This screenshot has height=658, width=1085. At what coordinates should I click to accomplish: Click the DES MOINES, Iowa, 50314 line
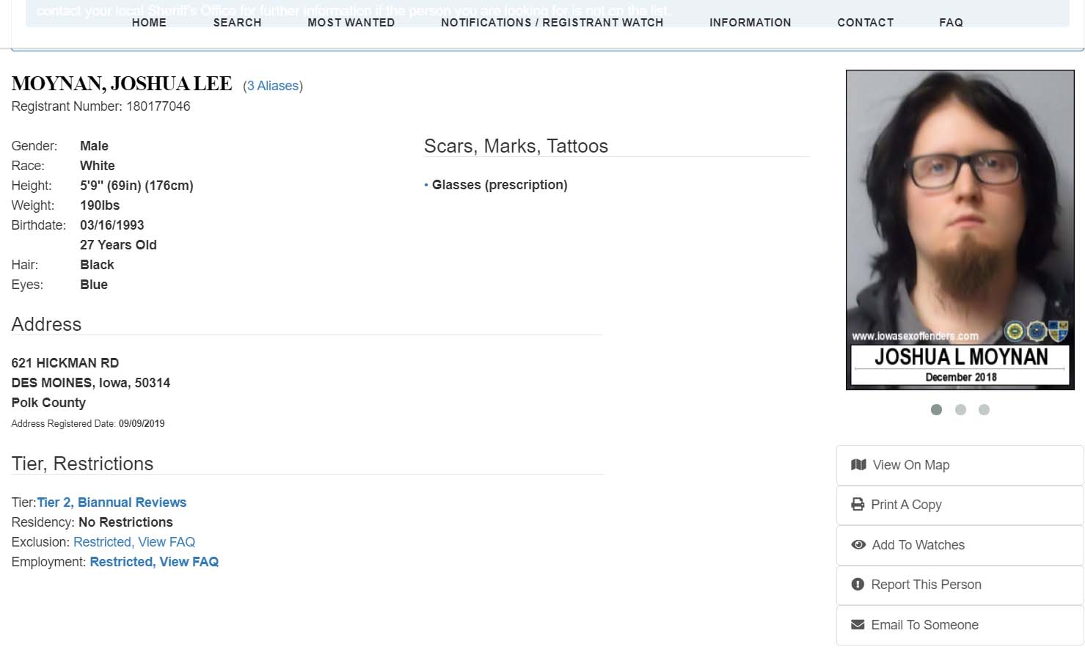90,383
